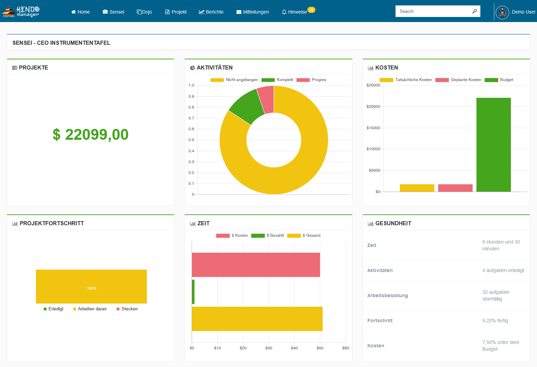537x367 pixels.
Task: Click '7,92% unter dem Budget' value
Action: tap(501, 346)
